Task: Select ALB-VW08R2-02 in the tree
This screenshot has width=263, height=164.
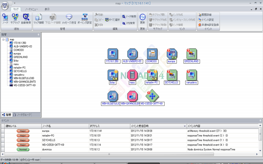Action: (x=23, y=47)
